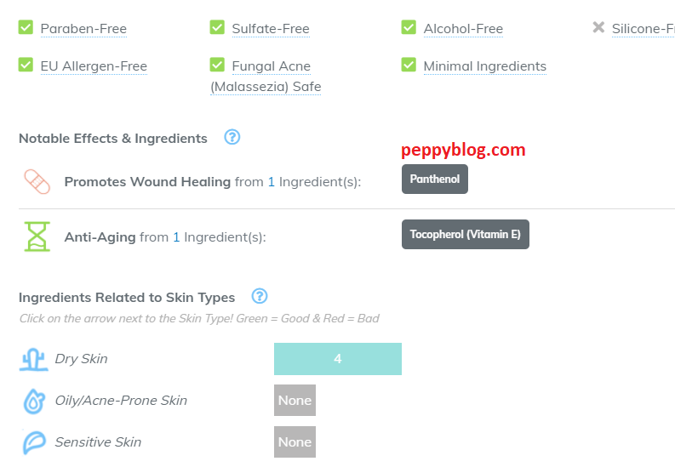Click the Sulfate-Free green checkmark
This screenshot has height=467, width=675.
tap(217, 27)
